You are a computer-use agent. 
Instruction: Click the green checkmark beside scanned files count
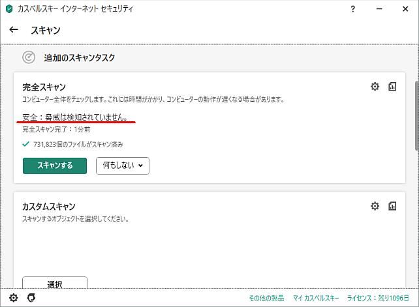tap(25, 144)
